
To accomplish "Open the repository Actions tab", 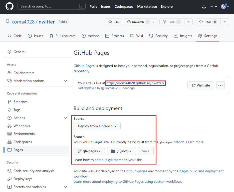I will pos(90,36).
